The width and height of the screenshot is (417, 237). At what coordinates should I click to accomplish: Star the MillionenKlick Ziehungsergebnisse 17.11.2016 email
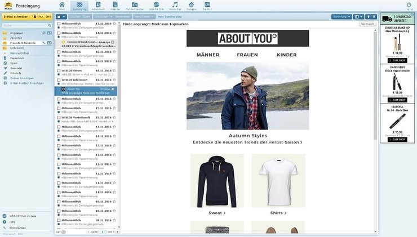(114, 24)
